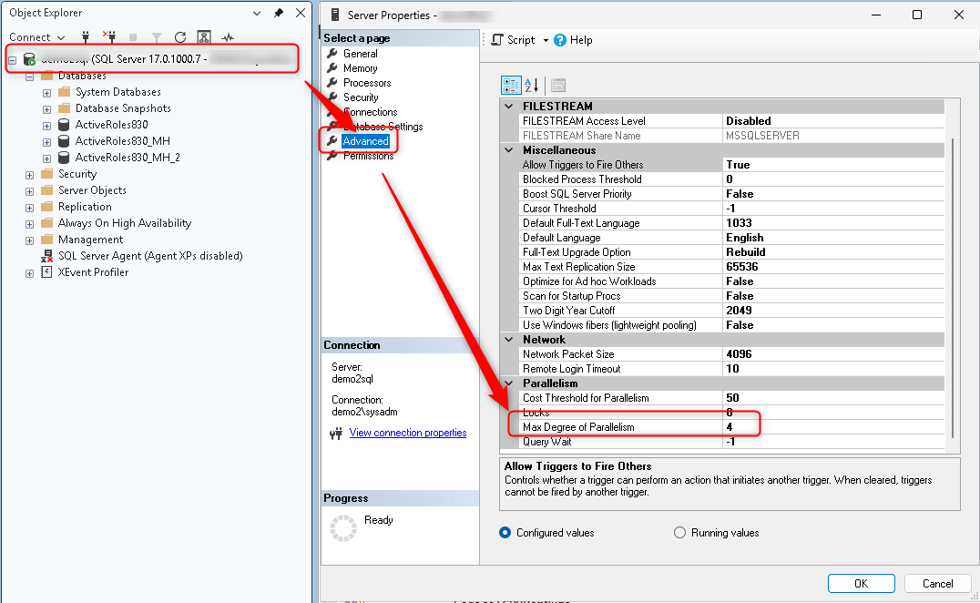Expand the Database Snapshots node
This screenshot has width=980, height=603.
(x=46, y=109)
